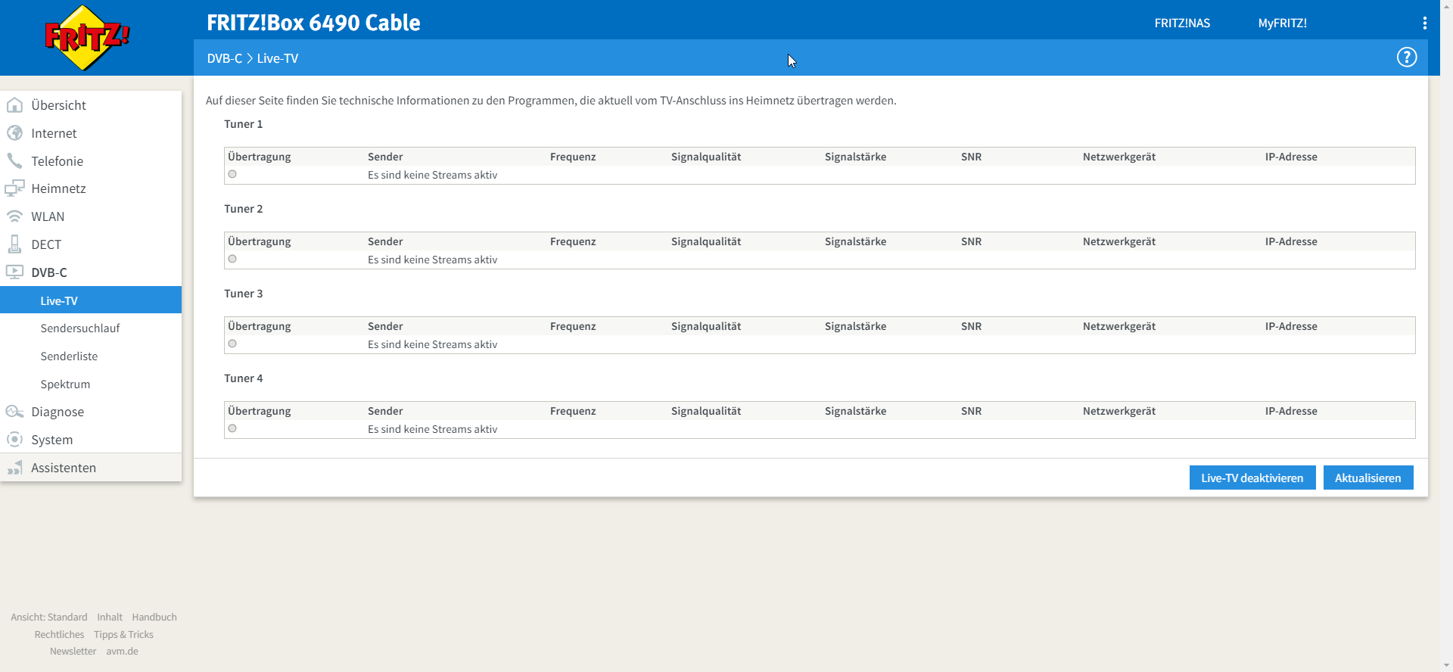Click Live-TV in the breadcrumb

click(x=278, y=58)
